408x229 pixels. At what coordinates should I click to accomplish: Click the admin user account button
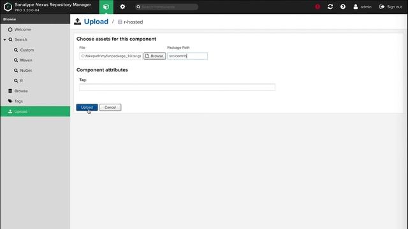362,7
